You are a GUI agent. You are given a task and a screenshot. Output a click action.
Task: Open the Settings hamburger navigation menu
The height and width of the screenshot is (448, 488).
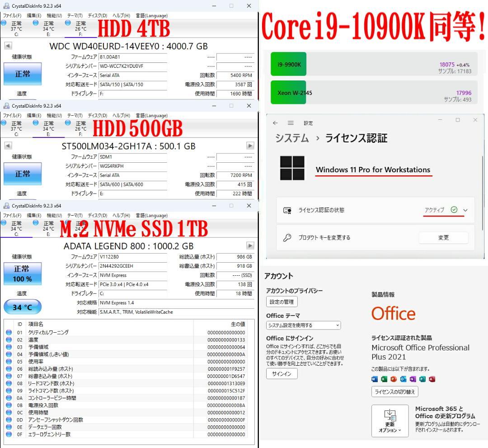(291, 123)
